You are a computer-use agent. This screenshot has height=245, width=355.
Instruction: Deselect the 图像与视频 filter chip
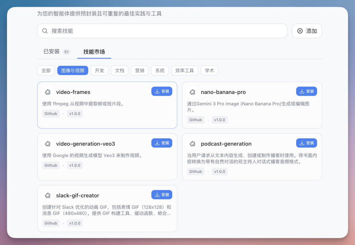pyautogui.click(x=73, y=70)
